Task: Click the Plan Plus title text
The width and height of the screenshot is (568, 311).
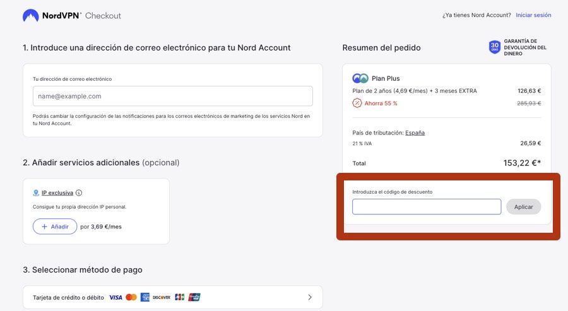Action: point(386,79)
